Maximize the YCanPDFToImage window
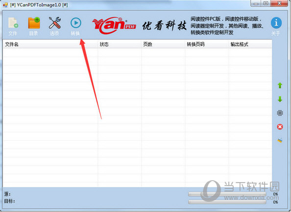 point(266,3)
